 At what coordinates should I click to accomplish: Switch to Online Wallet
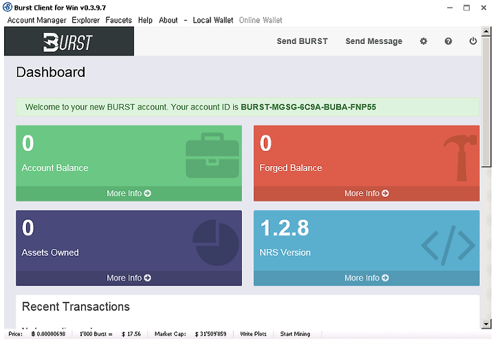pos(261,20)
